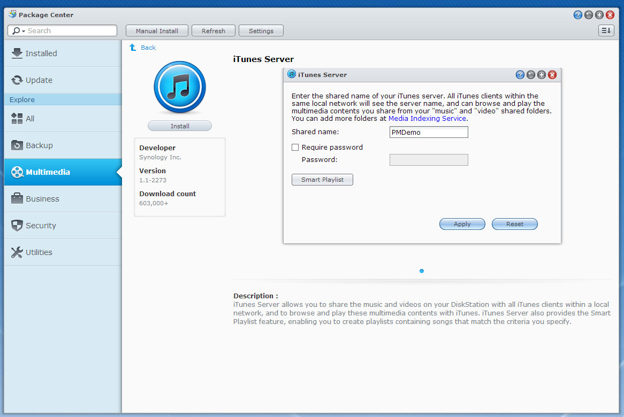The image size is (624, 417).
Task: Open the search magnifier dropdown
Action: pos(19,30)
